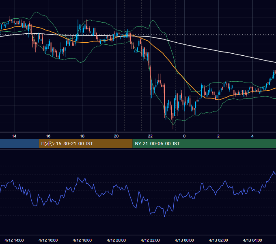Click the 18 hour label on the time axis
This screenshot has width=276, height=244.
point(82,136)
